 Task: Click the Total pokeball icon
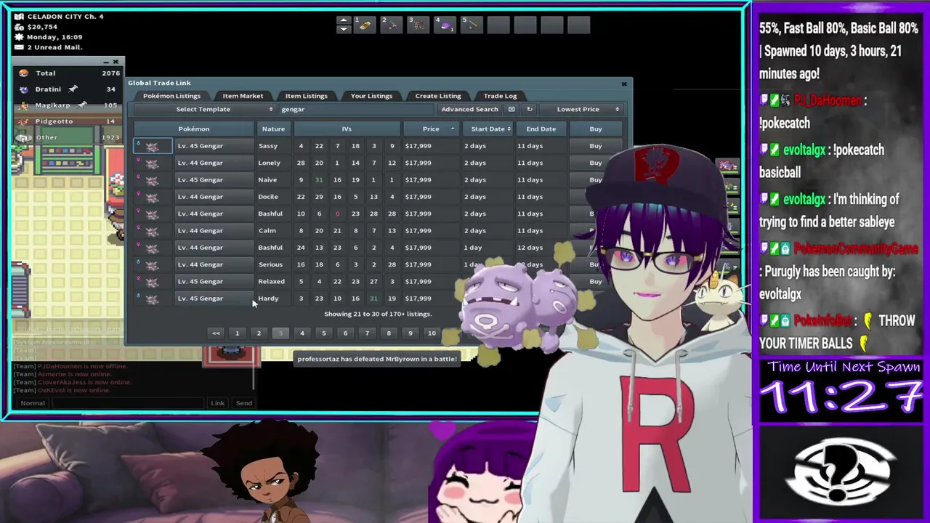pos(24,73)
